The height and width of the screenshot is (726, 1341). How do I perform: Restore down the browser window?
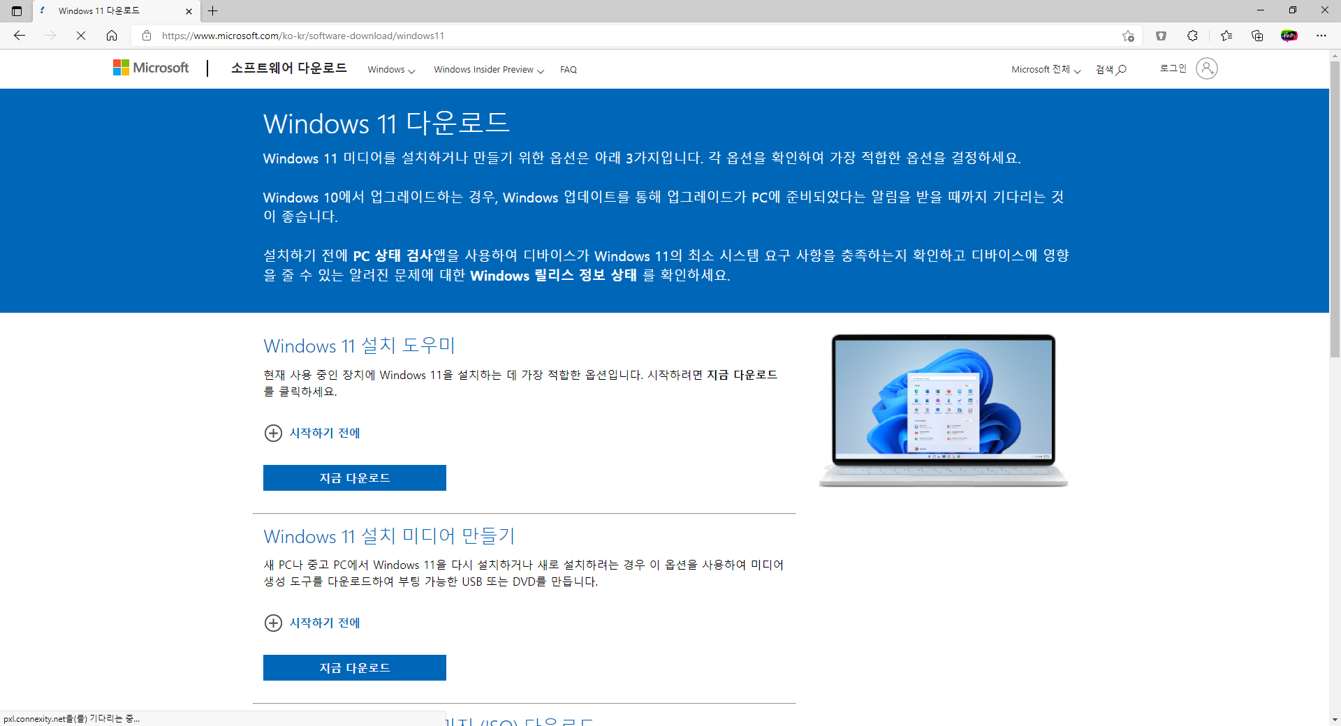(1292, 10)
